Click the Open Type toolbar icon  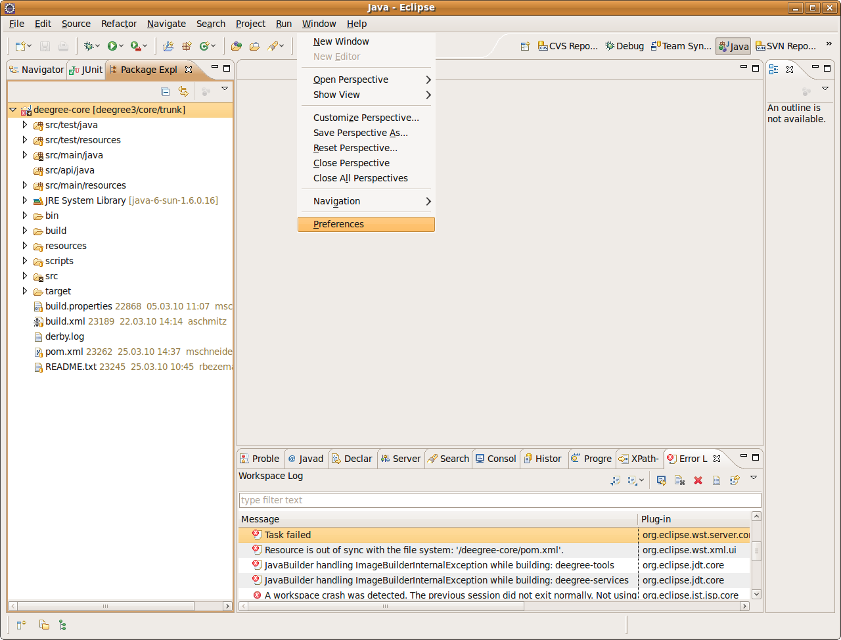(237, 46)
